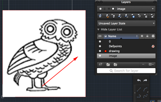Click the New Layer icon below list
The height and width of the screenshot is (102, 161).
101,65
